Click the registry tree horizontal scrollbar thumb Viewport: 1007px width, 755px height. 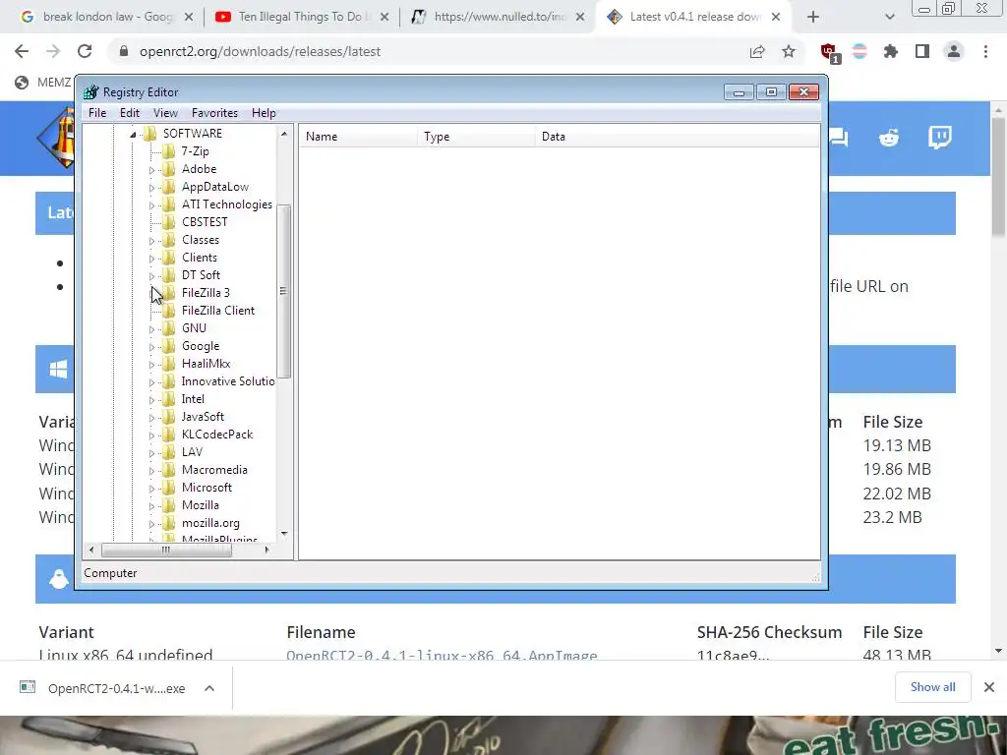[166, 550]
